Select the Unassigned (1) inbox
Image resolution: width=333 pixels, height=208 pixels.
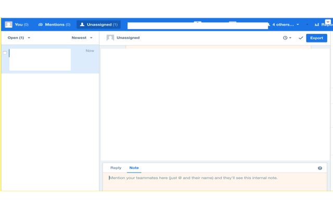coord(99,24)
